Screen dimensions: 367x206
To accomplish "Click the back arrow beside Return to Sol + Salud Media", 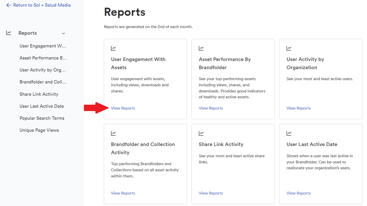I will coord(8,5).
